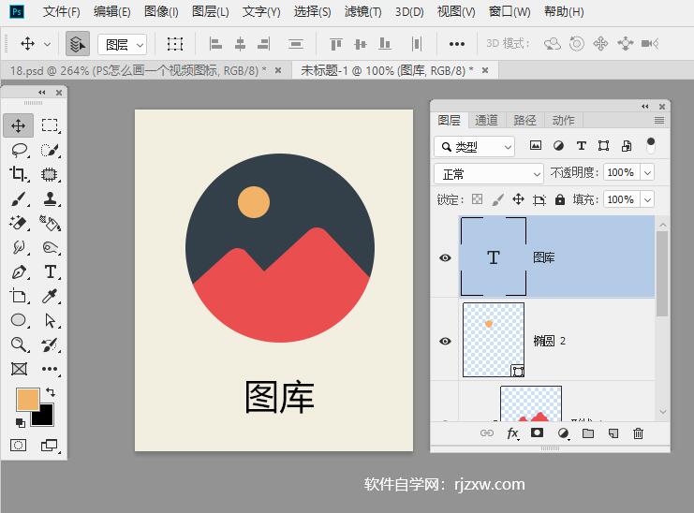694x513 pixels.
Task: Switch to the 路径 tab
Action: (x=524, y=120)
